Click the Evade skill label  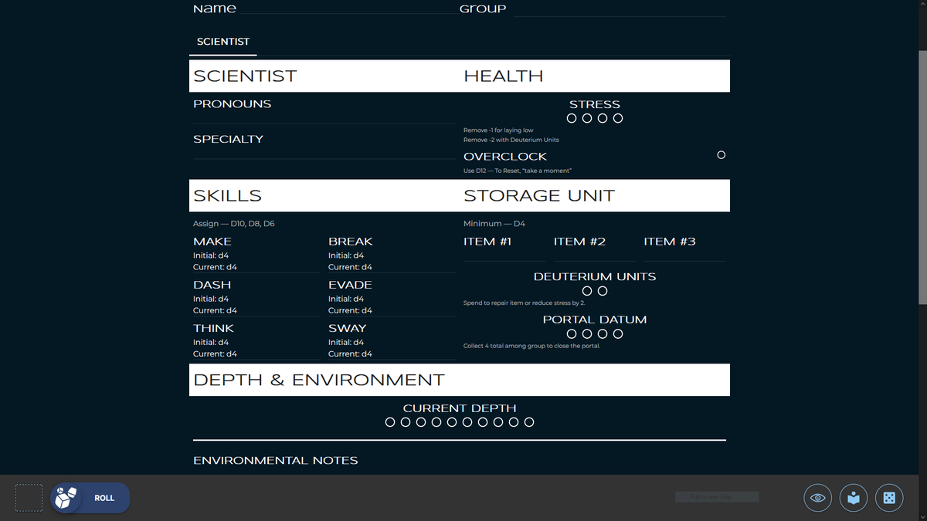(350, 285)
